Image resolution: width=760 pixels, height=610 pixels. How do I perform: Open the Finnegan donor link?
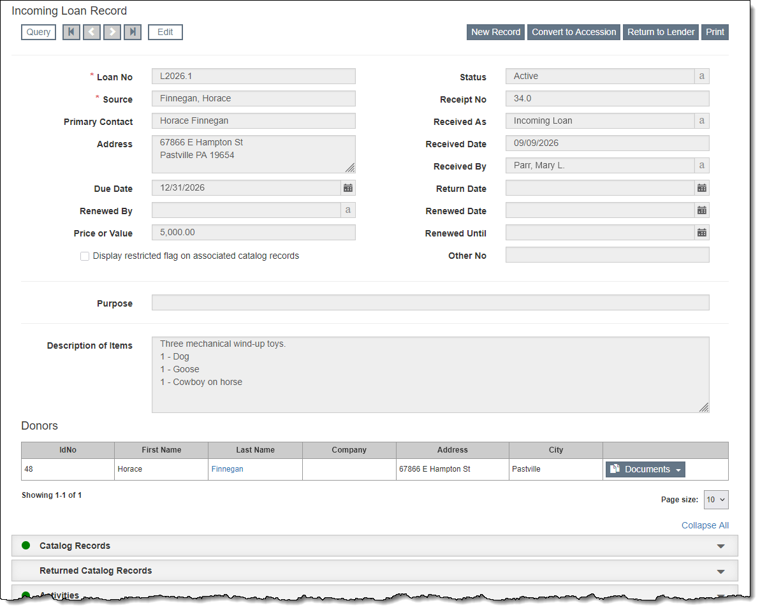(x=228, y=469)
